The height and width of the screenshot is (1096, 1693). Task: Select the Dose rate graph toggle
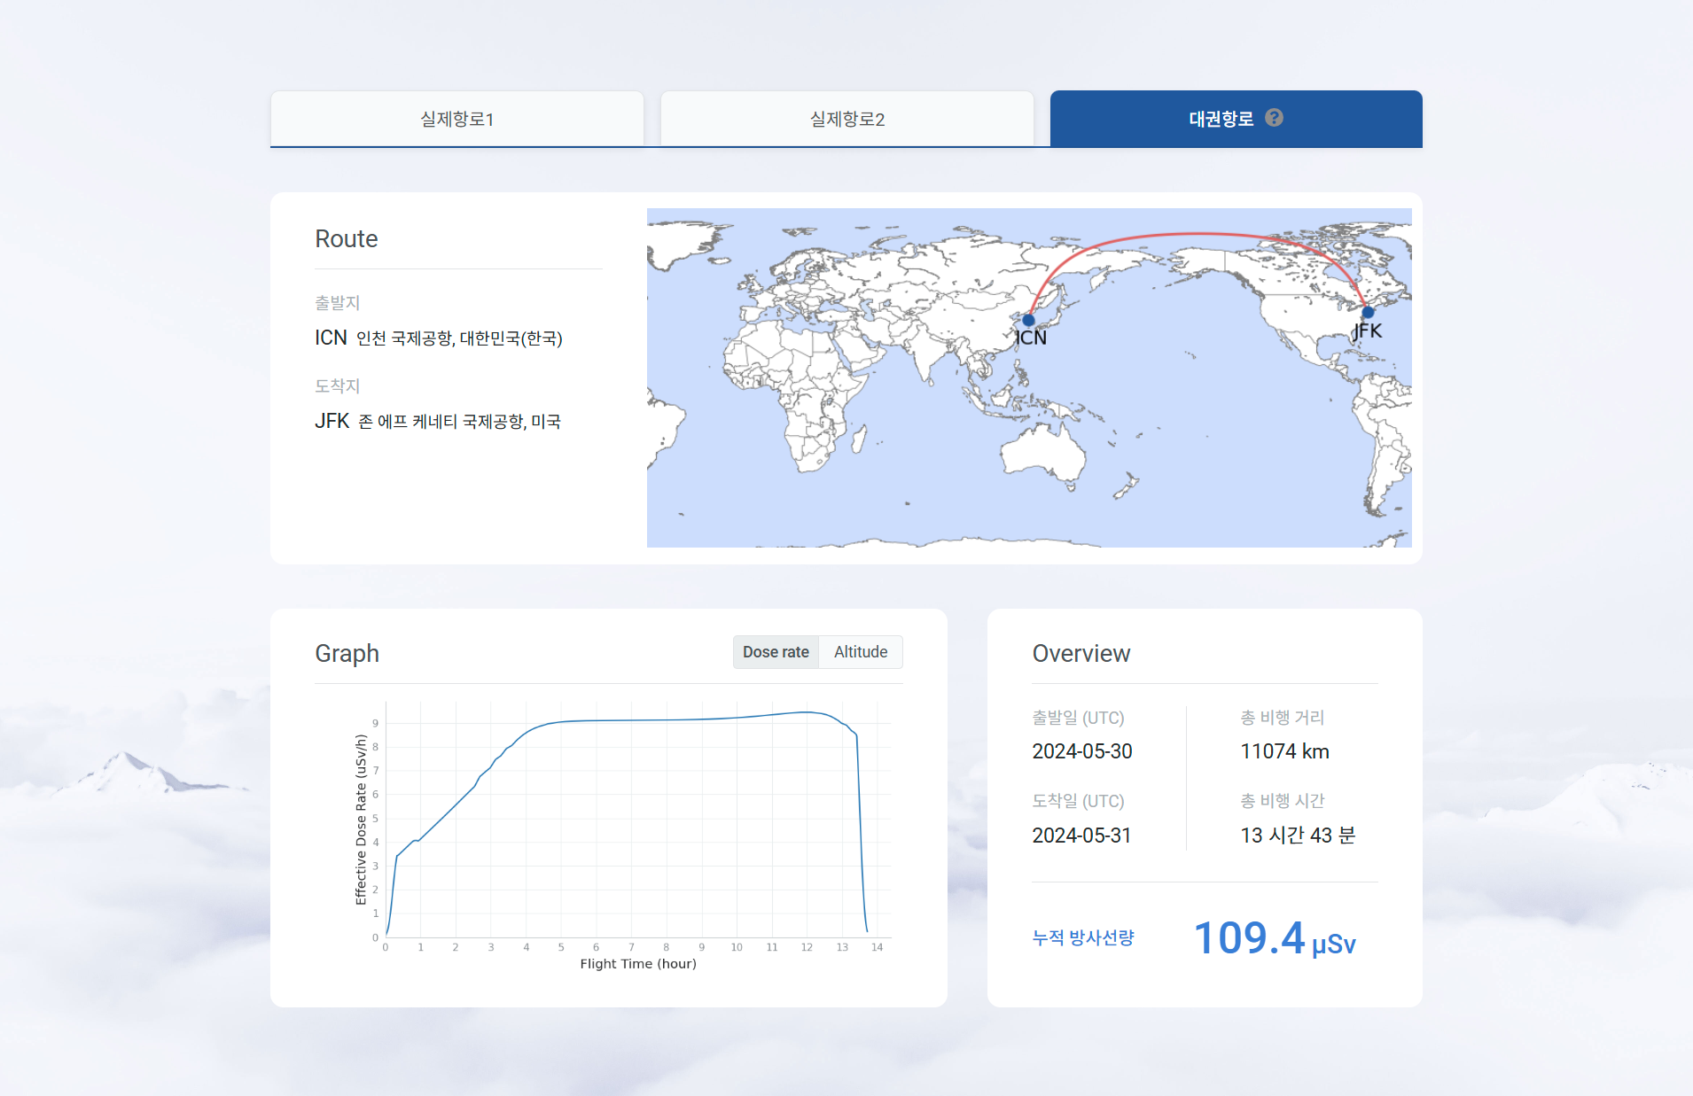coord(776,652)
